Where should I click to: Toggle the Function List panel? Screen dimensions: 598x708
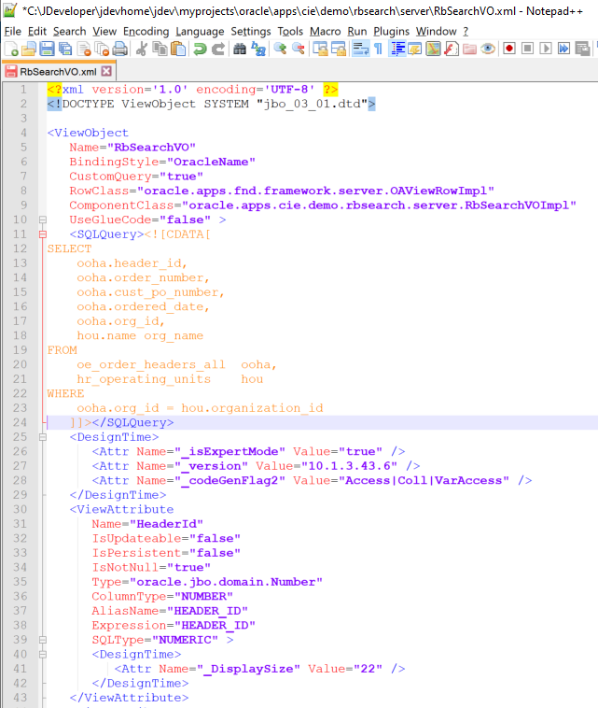click(x=452, y=49)
